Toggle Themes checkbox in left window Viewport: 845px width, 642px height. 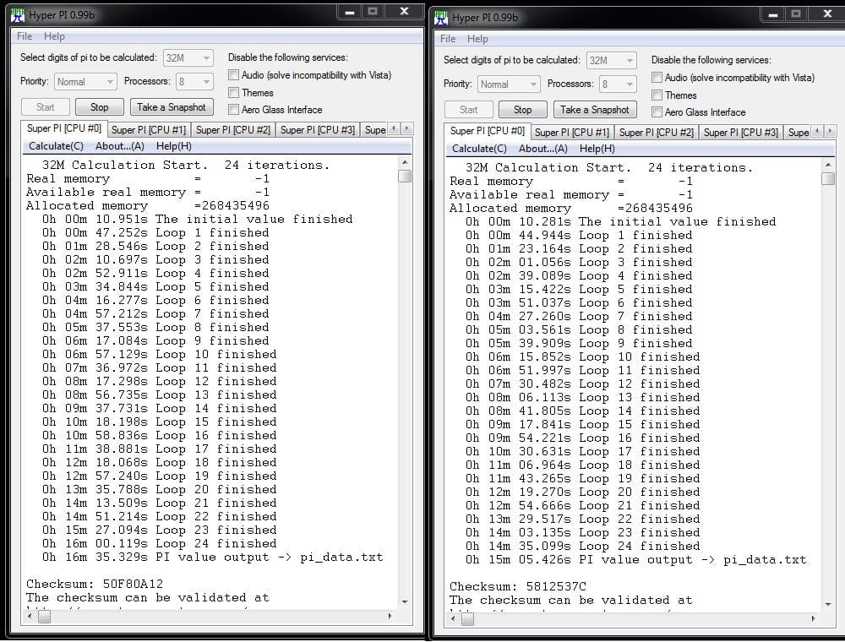[x=233, y=92]
